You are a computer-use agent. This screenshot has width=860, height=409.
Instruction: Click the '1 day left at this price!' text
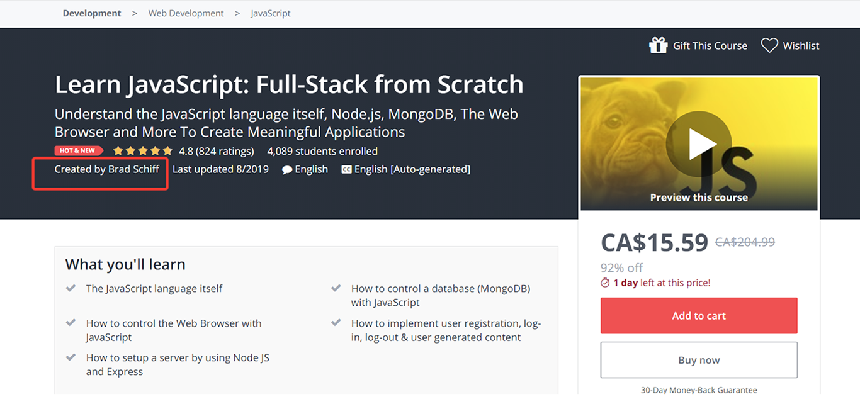tap(662, 283)
